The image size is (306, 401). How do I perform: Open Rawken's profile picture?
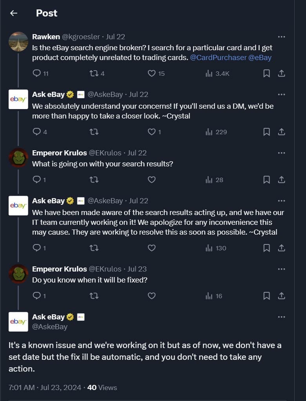pos(18,42)
